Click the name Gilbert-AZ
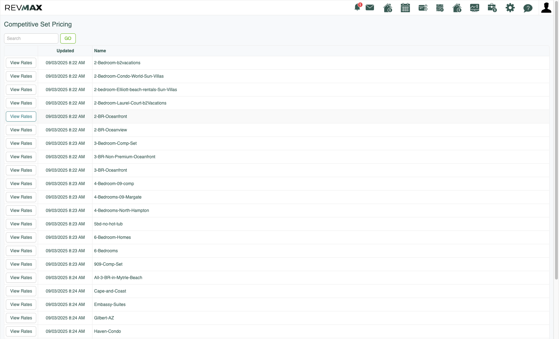Screen dimensions: 559x339 point(104,318)
